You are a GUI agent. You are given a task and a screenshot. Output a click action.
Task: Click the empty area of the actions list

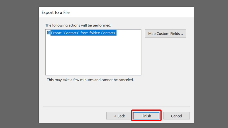pos(93,55)
